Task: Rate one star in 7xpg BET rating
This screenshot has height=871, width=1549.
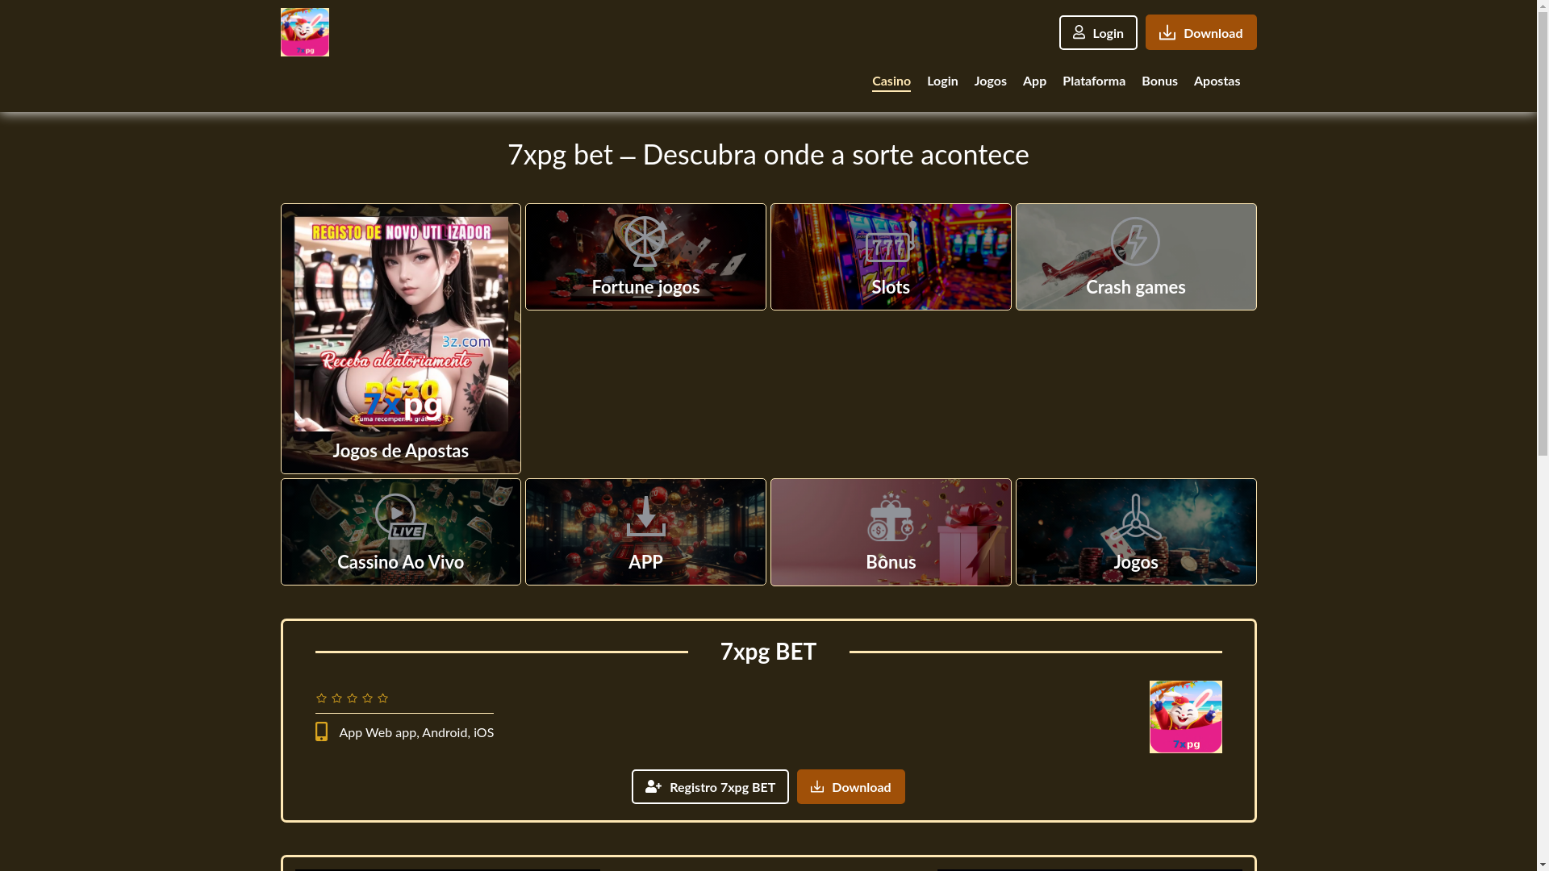Action: coord(322,698)
